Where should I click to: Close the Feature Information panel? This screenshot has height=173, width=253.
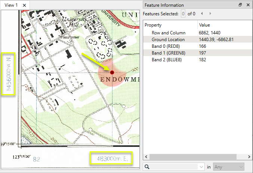[x=248, y=5]
